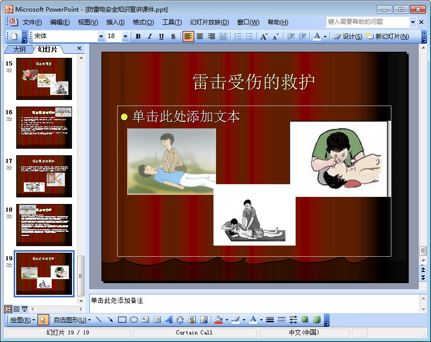Toggle Italic formatting
Image resolution: width=431 pixels, height=342 pixels.
click(150, 37)
